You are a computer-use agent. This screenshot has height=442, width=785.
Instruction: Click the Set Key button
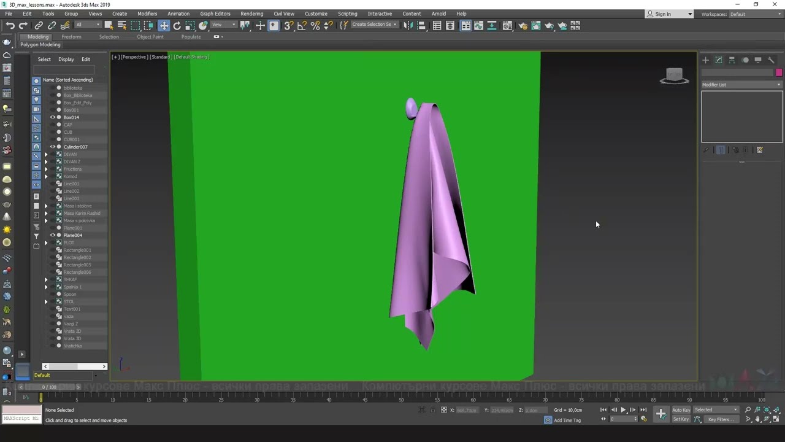pyautogui.click(x=681, y=419)
